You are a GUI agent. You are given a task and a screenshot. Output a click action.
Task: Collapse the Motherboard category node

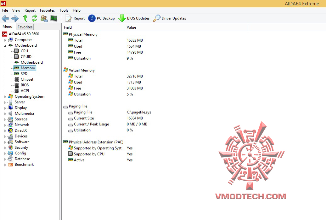pos(5,46)
